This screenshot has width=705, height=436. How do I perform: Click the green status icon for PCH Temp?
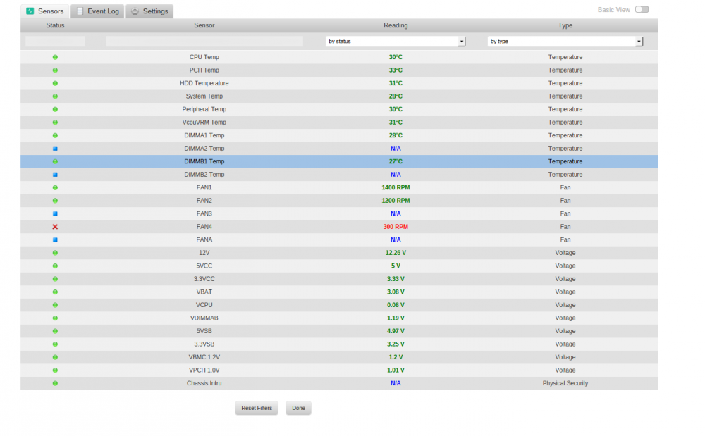click(x=55, y=70)
